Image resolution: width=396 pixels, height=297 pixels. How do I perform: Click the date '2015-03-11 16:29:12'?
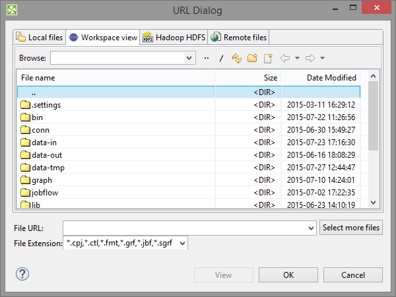321,104
